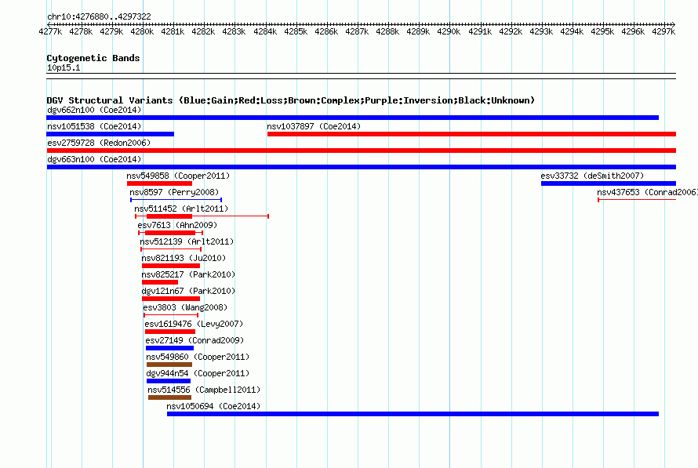The width and height of the screenshot is (698, 468).
Task: Select the esv7613 (Ahn2009) label
Action: click(x=177, y=225)
